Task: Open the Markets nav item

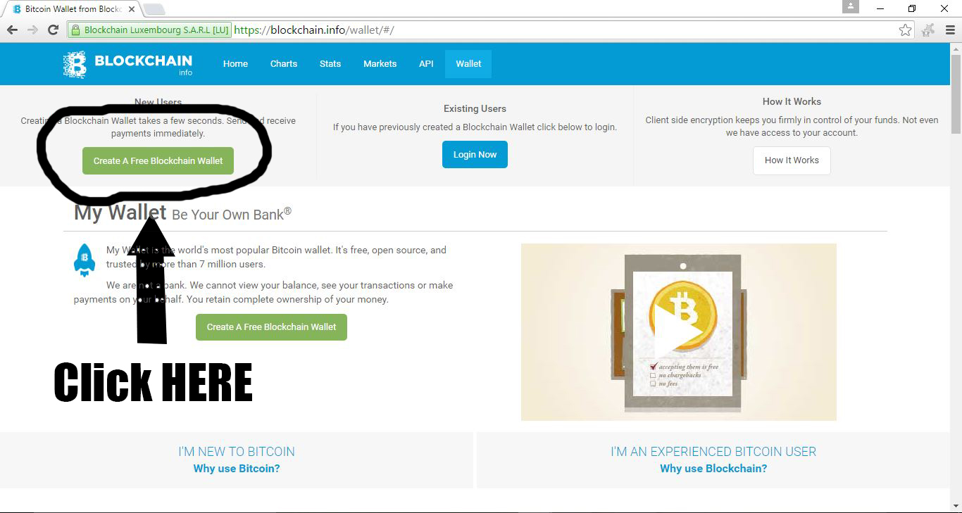Action: 380,63
